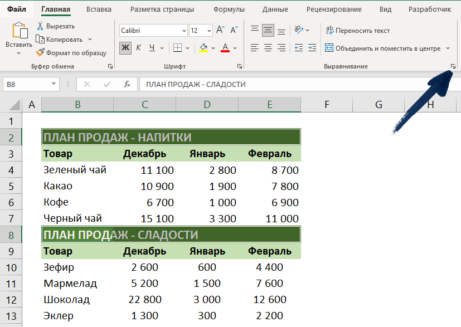Click the Format Painter (Формат по образцу) brush
The width and height of the screenshot is (461, 327).
[41, 52]
